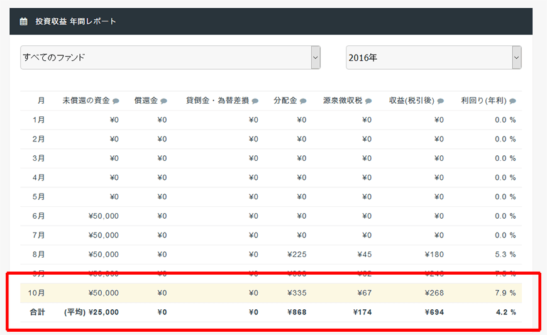Viewport: 547px width, 335px height.
Task: Select the 7月 row label
Action: (39, 235)
